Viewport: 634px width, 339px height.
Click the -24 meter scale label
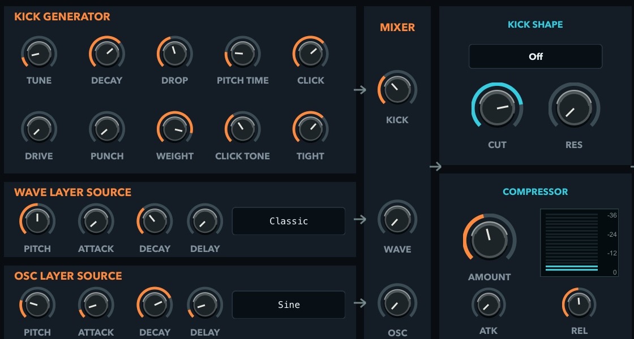[x=612, y=234]
